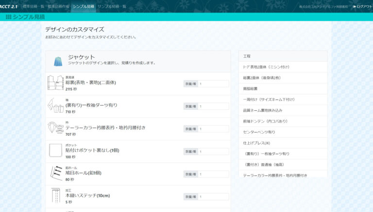
Task: Click the 工程 panel header
Action: [283, 56]
